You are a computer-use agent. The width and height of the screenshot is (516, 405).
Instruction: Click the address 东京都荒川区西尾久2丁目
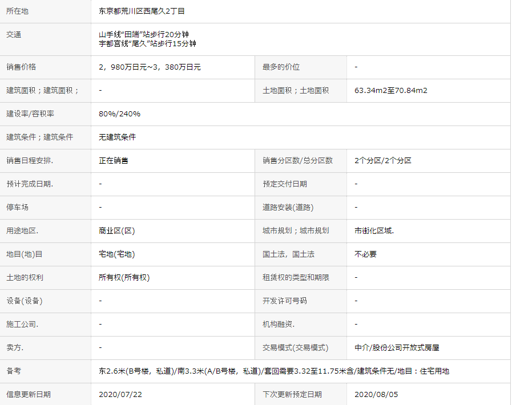(x=142, y=11)
